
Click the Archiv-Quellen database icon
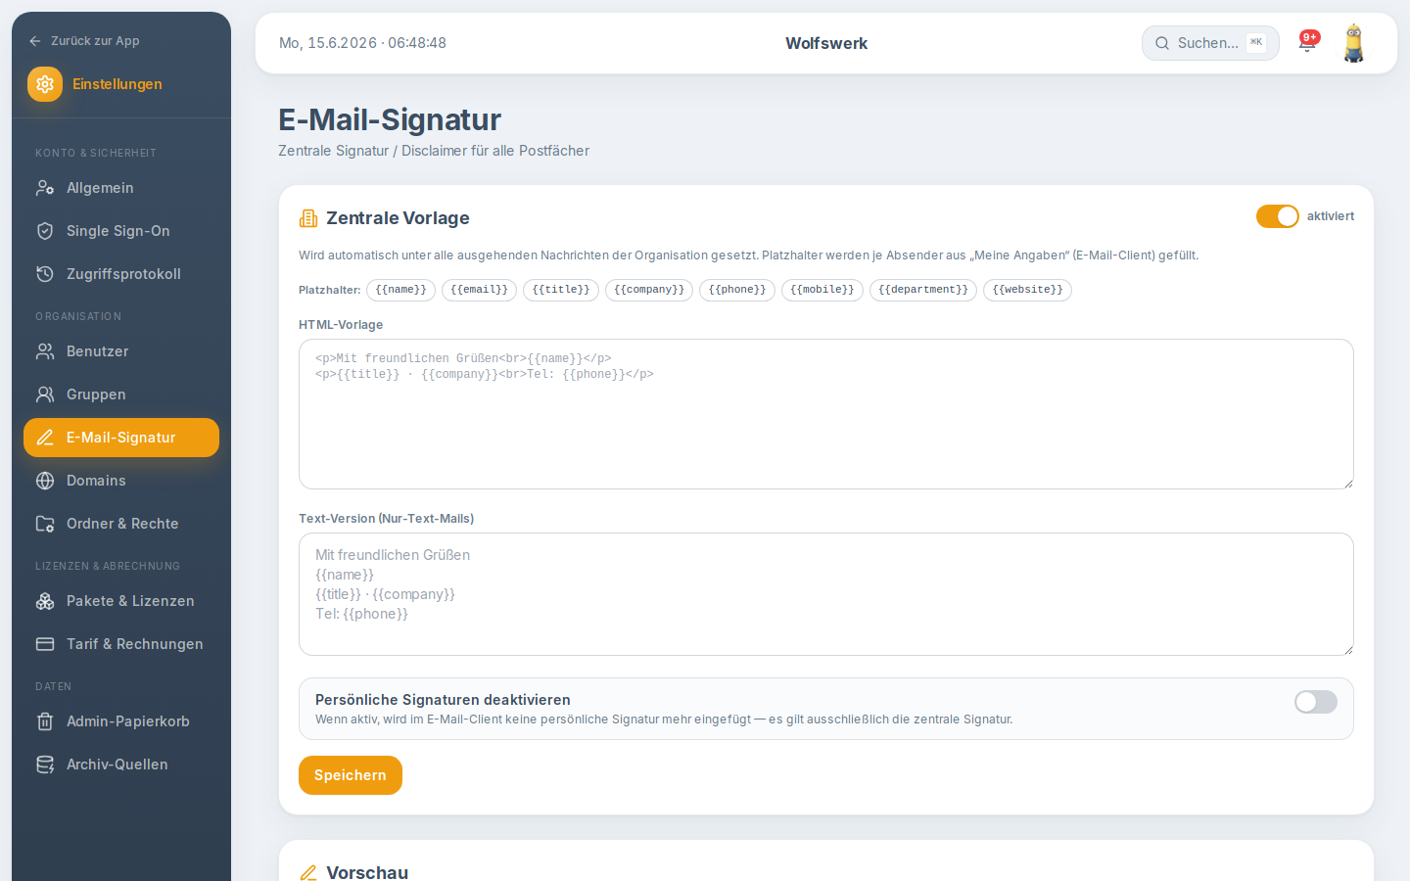point(45,765)
